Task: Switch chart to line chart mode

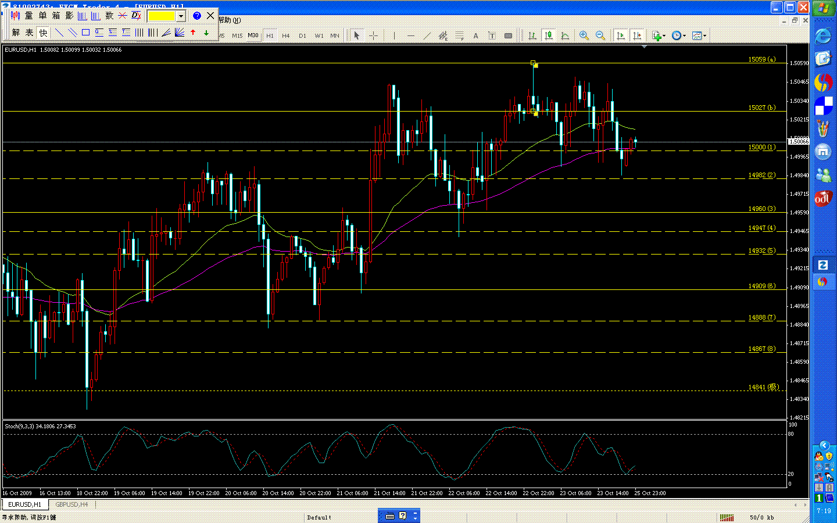Action: (564, 35)
